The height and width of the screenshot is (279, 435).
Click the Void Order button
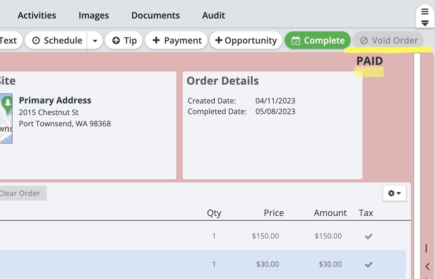click(388, 40)
